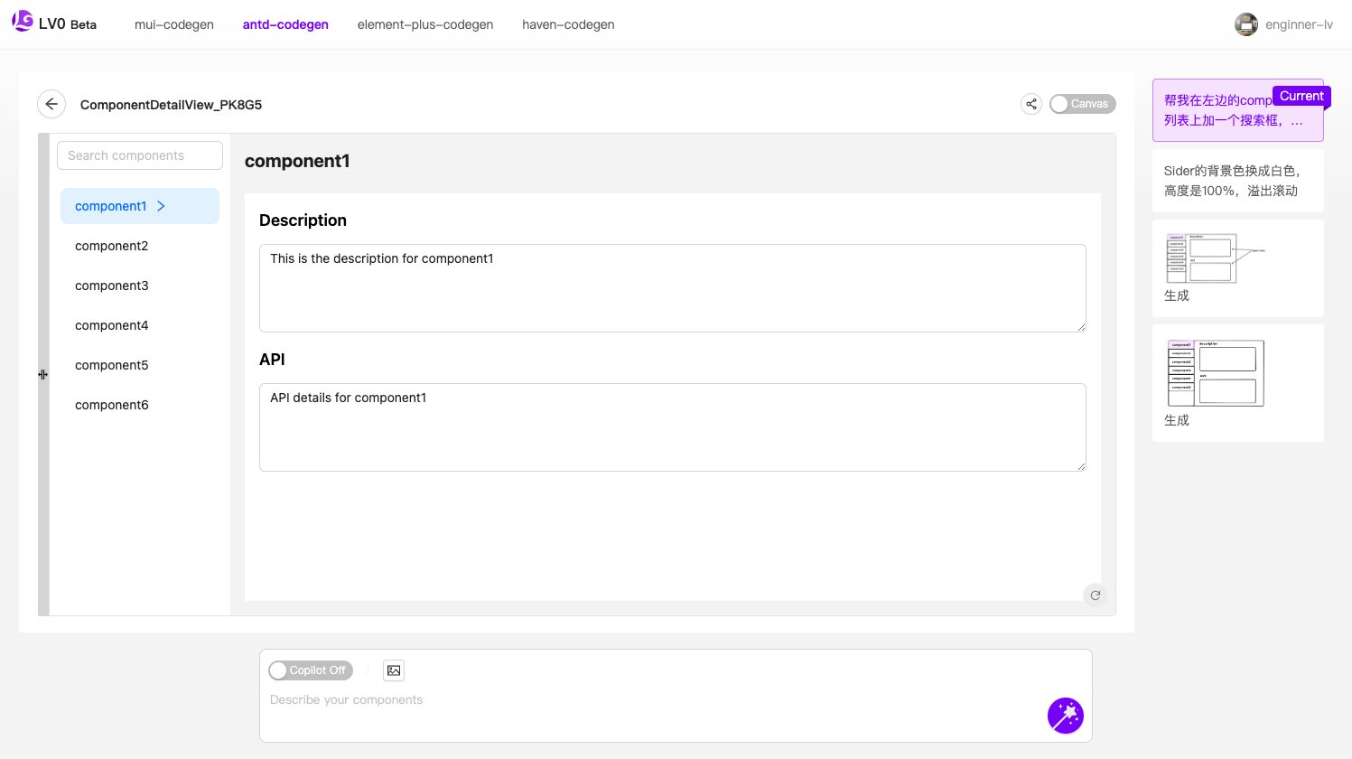Click the LV0 logo icon
Image resolution: width=1352 pixels, height=759 pixels.
[23, 22]
